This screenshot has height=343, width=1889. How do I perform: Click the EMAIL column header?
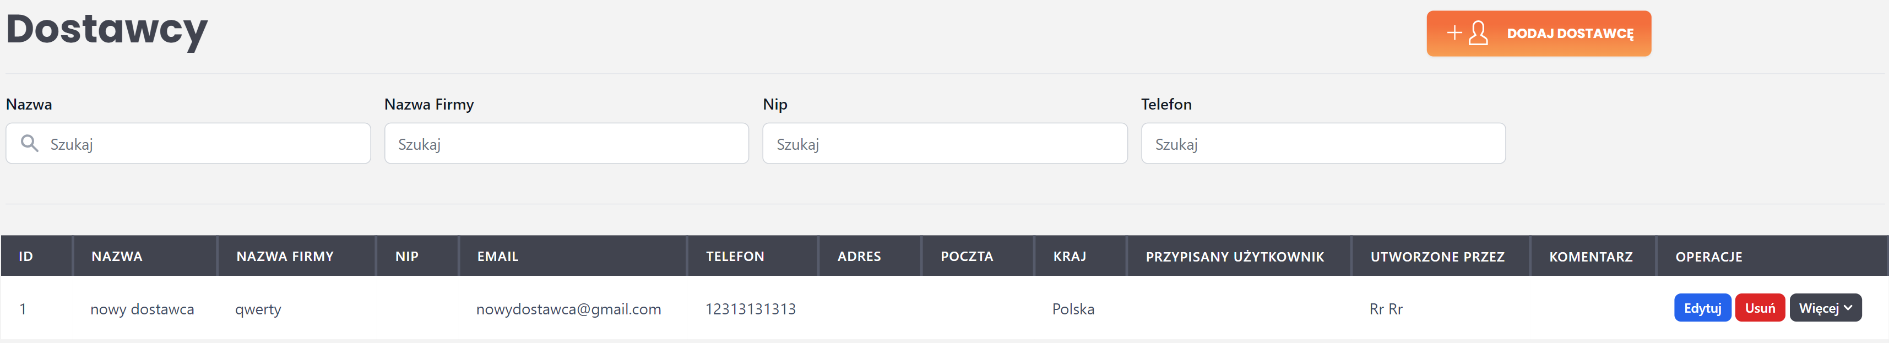pyautogui.click(x=498, y=257)
